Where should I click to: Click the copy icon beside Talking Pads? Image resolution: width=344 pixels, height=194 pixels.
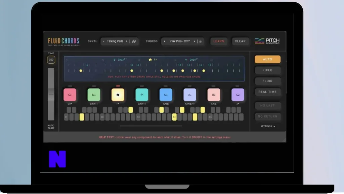click(x=134, y=41)
